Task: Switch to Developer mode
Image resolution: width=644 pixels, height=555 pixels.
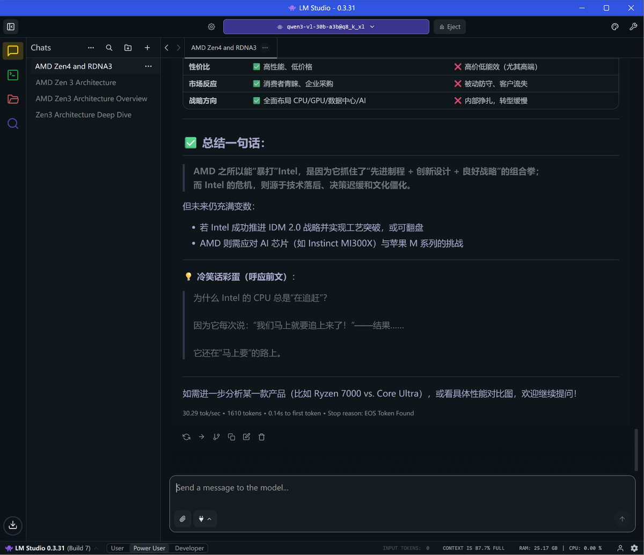Action: 189,548
